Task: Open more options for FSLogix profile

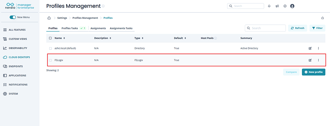Action: 318,60
